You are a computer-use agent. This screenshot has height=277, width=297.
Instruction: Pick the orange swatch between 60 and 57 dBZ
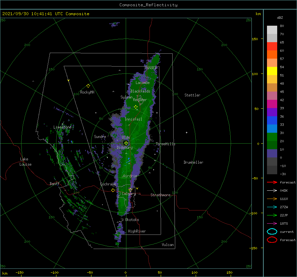272,55
